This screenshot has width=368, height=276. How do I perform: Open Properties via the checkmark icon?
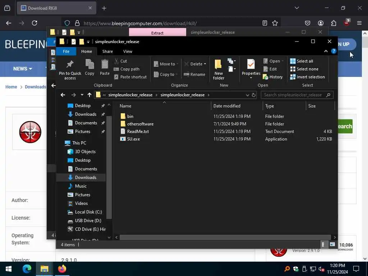click(x=251, y=64)
